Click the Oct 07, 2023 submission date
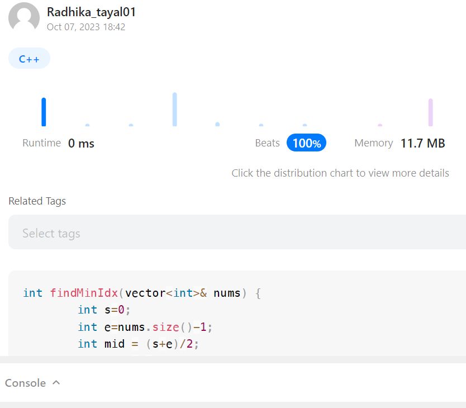The image size is (466, 408). [86, 27]
